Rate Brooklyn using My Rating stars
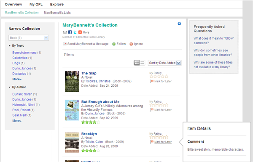The width and height of the screenshot is (253, 162). pyautogui.click(x=159, y=137)
